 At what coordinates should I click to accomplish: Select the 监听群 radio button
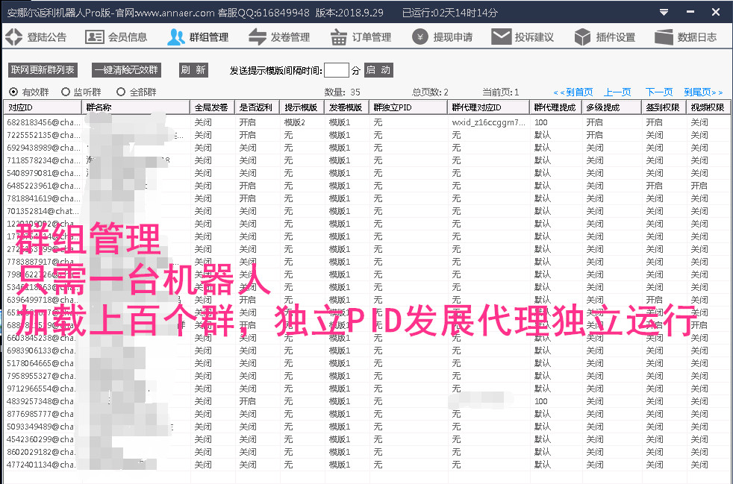[x=66, y=92]
